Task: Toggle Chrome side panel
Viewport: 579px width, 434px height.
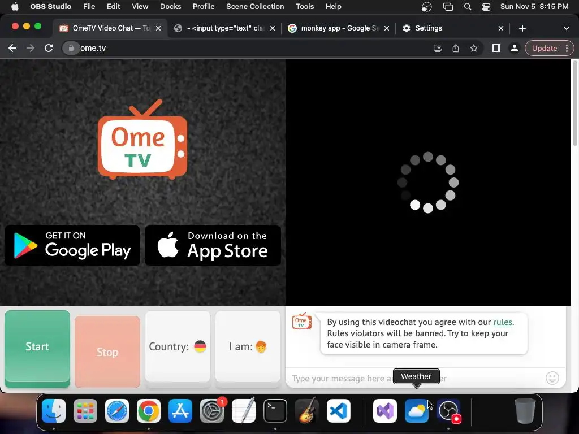Action: coord(496,48)
